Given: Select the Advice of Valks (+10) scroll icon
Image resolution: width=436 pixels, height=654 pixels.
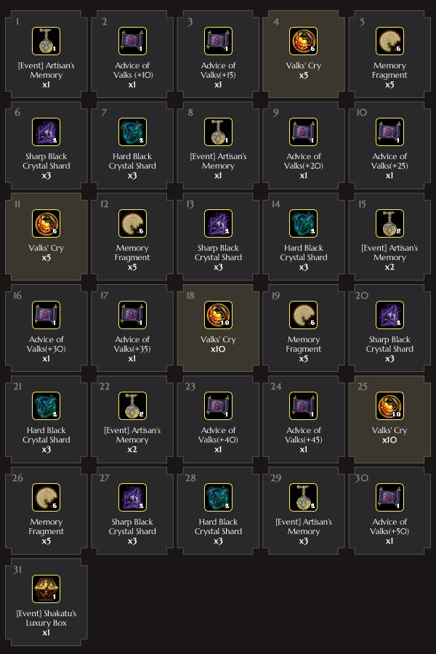Looking at the screenshot, I should tap(132, 41).
